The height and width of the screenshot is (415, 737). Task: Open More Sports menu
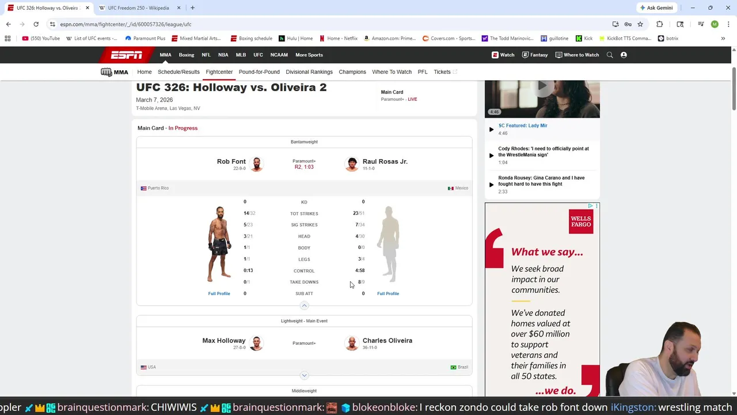[x=309, y=55]
